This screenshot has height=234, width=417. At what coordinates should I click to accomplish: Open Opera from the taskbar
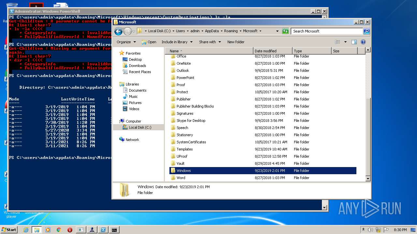70,230
